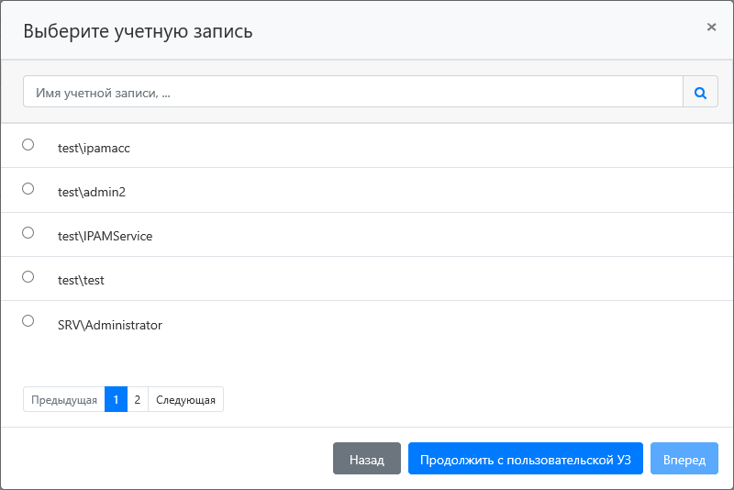Click the test\test account name
The height and width of the screenshot is (490, 734).
coord(81,280)
